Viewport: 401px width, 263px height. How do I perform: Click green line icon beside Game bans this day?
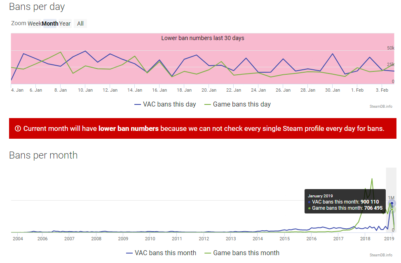tap(207, 104)
